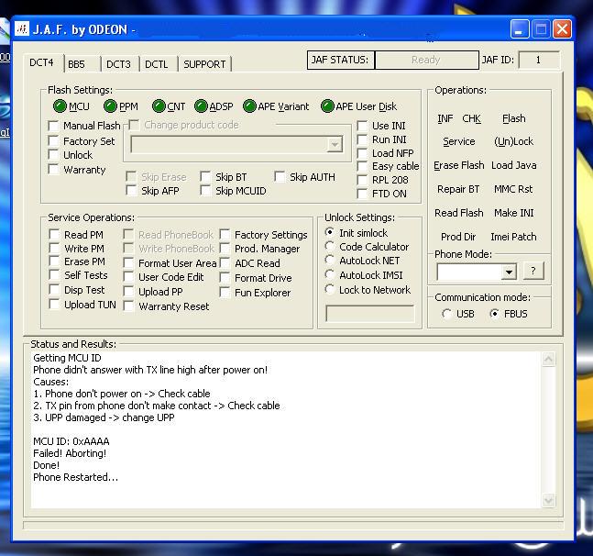Toggle the CNT green flash indicator

click(x=159, y=106)
